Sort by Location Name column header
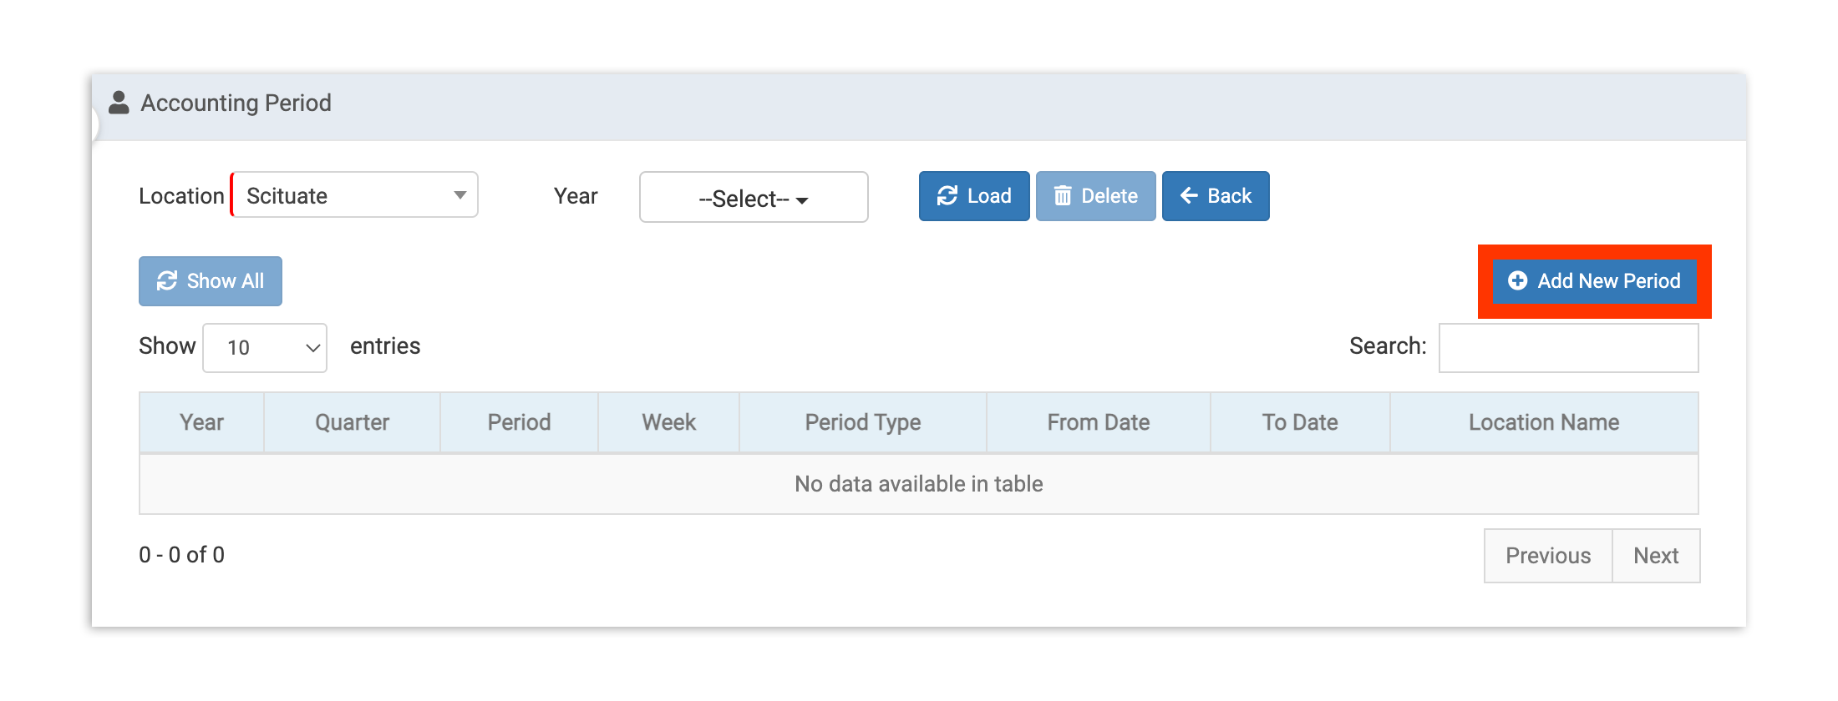1838x701 pixels. coord(1543,422)
